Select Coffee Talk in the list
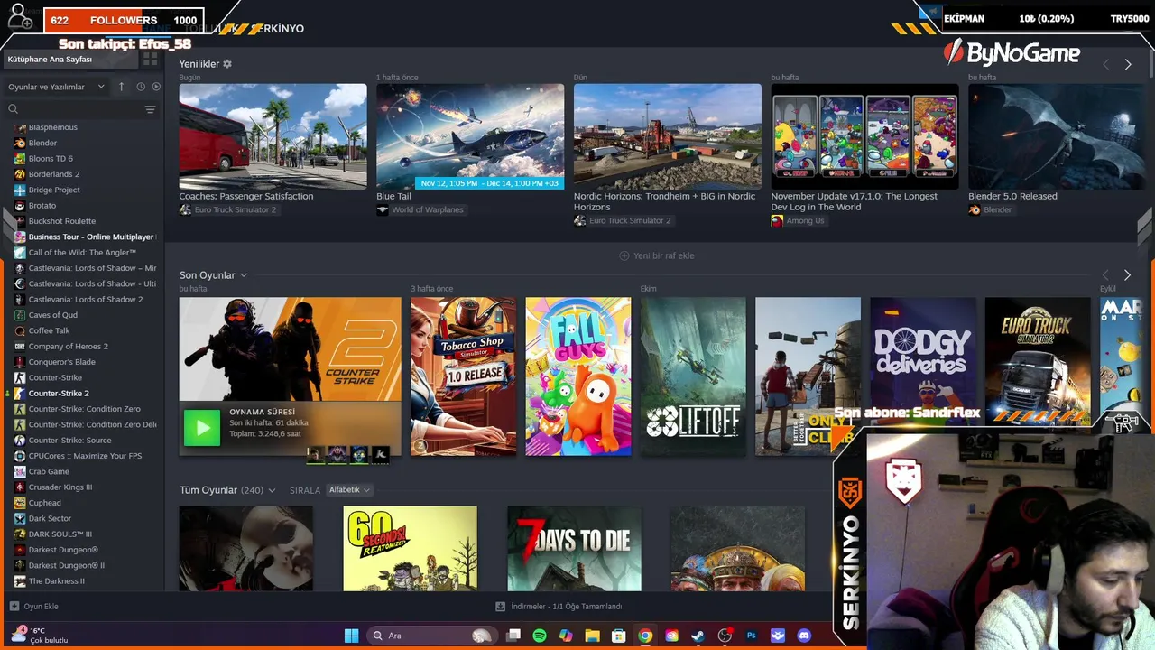 click(49, 330)
